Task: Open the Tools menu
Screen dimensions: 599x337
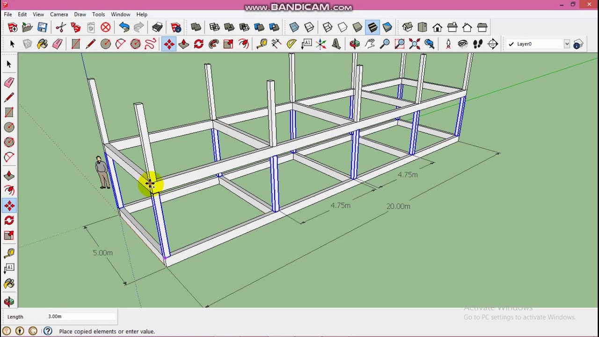Action: point(98,15)
